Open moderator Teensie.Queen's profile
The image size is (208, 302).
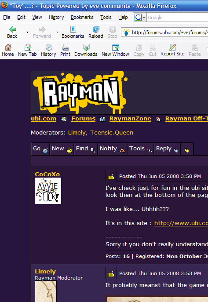click(x=112, y=132)
